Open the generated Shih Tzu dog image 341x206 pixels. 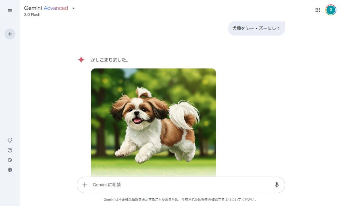click(x=153, y=122)
